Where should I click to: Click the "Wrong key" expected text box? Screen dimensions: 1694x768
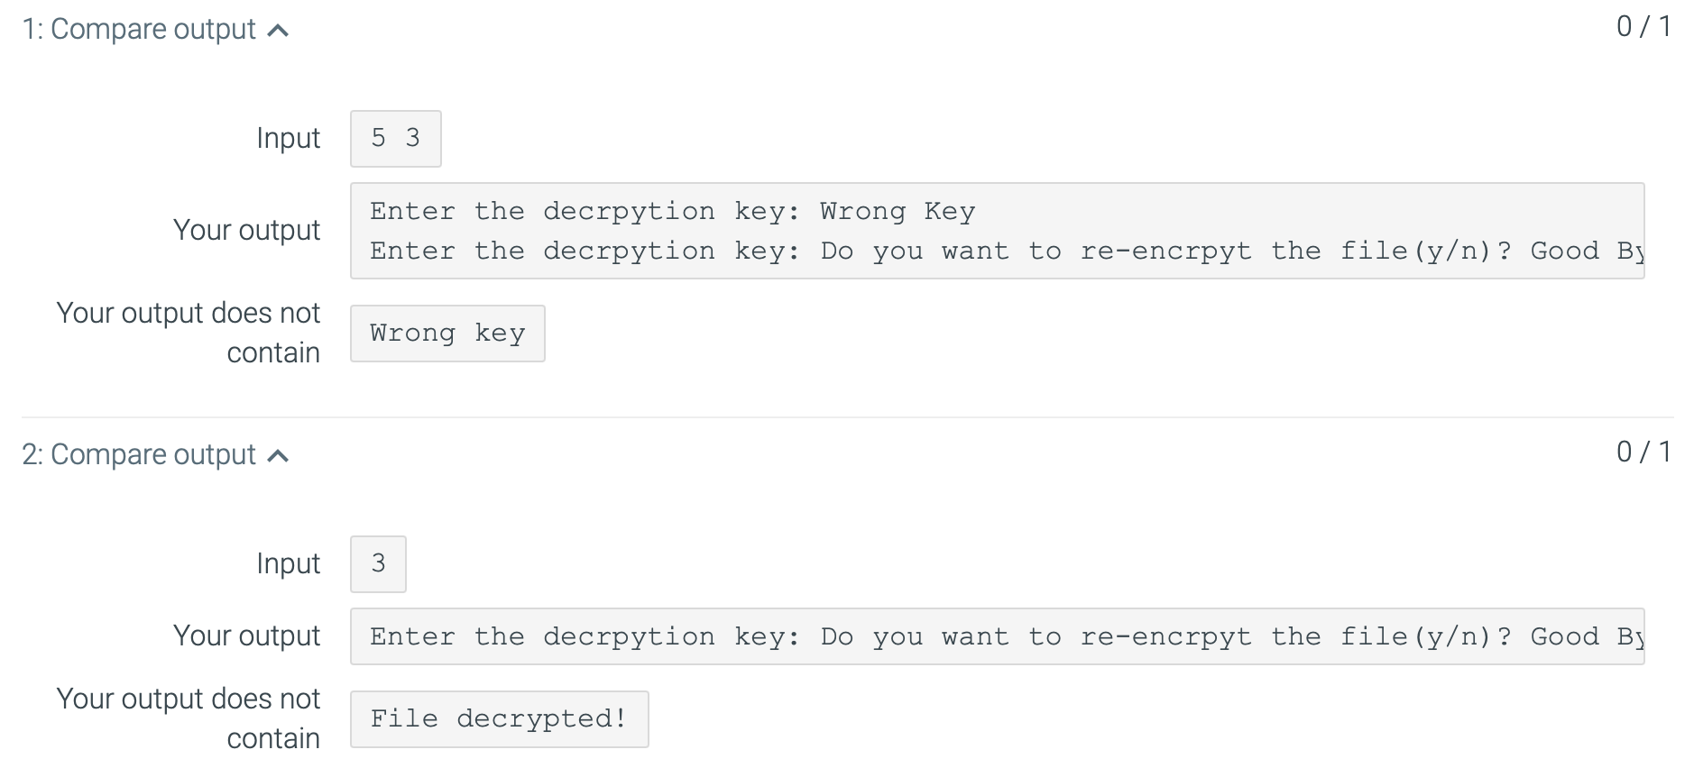click(x=447, y=333)
